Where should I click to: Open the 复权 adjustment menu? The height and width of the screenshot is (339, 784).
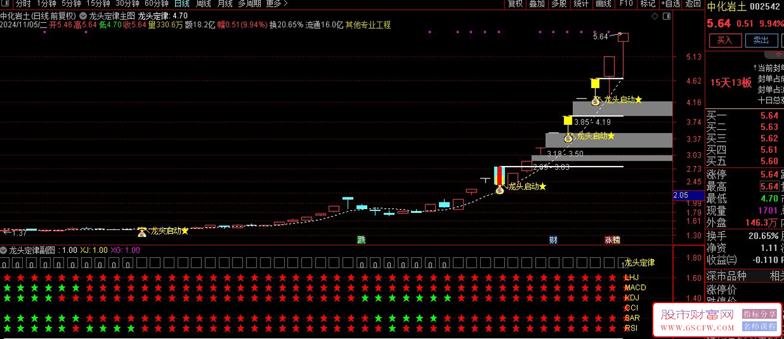click(515, 4)
